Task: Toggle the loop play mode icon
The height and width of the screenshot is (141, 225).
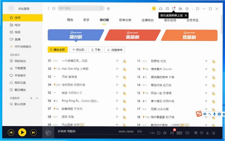Action: coord(159,133)
